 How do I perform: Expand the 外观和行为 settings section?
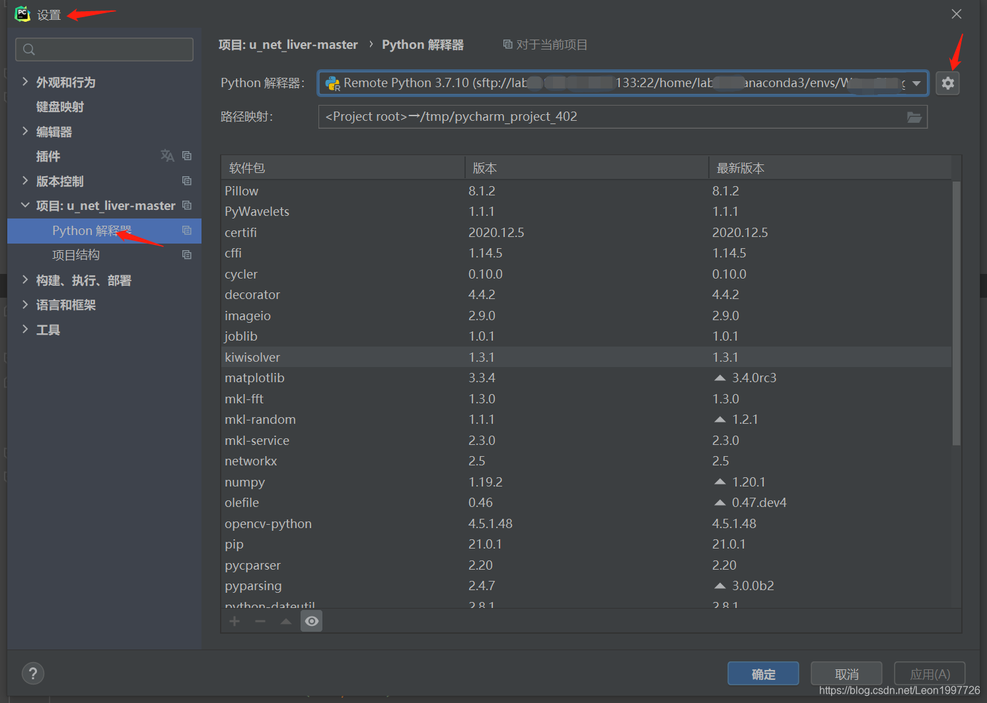[25, 82]
